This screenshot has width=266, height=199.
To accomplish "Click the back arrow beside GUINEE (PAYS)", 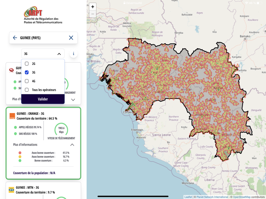I will click(x=15, y=38).
